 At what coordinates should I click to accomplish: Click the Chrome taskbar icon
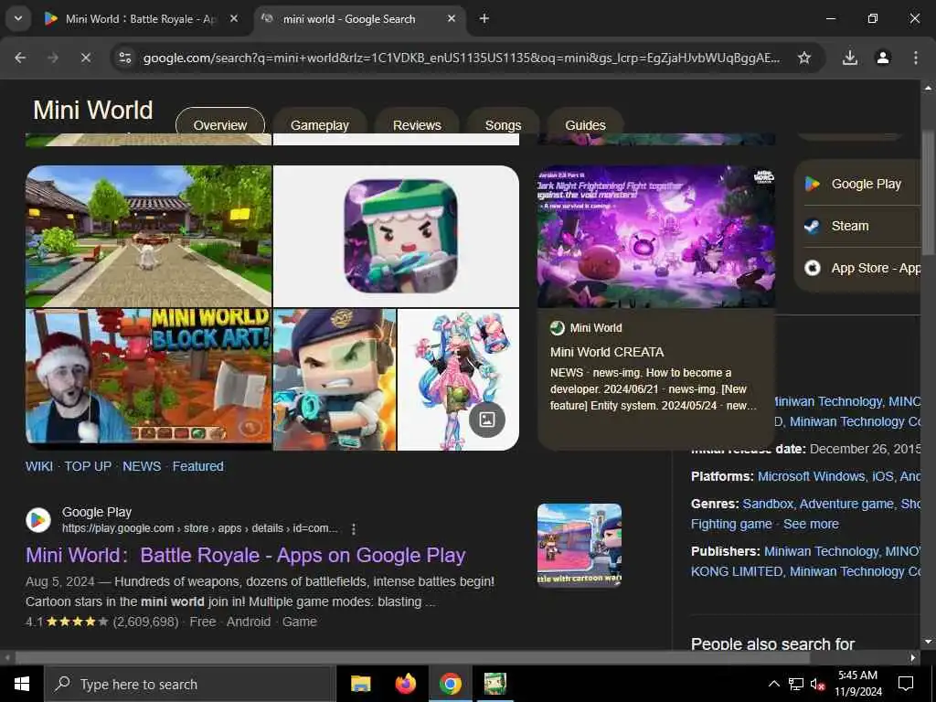(450, 684)
